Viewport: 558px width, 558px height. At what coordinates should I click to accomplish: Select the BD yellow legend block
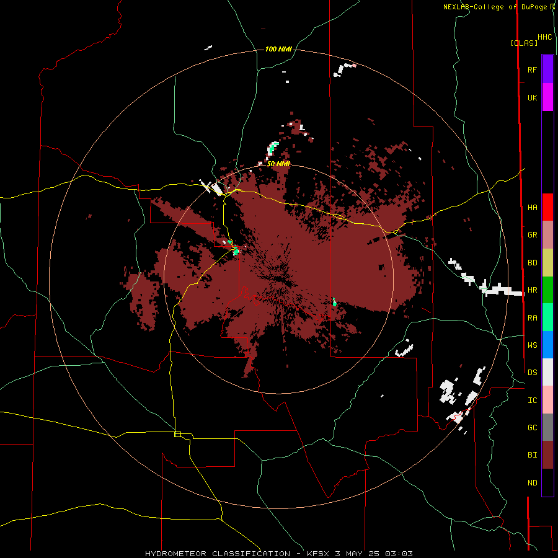click(547, 263)
